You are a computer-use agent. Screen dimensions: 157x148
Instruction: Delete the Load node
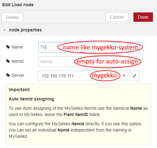(x=13, y=17)
